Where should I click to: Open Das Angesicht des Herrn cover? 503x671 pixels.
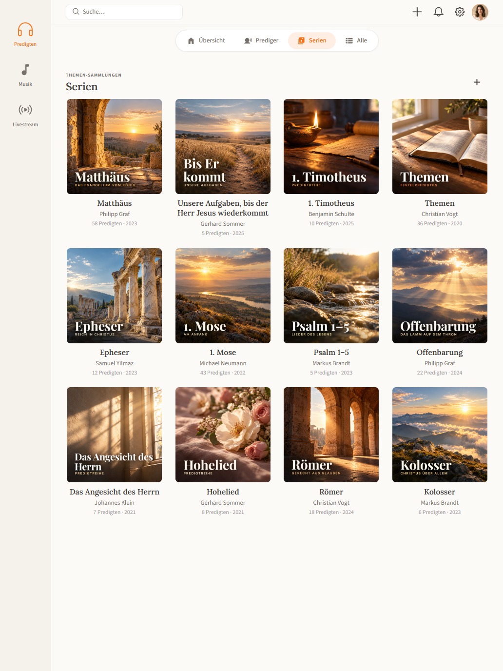click(114, 434)
